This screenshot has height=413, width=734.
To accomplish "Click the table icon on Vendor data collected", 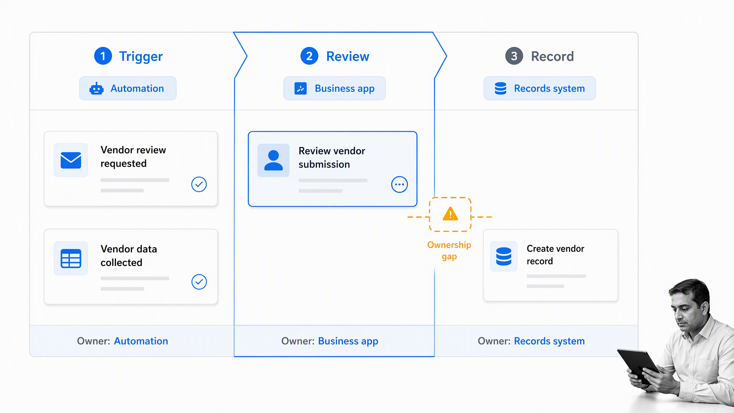I will click(71, 258).
